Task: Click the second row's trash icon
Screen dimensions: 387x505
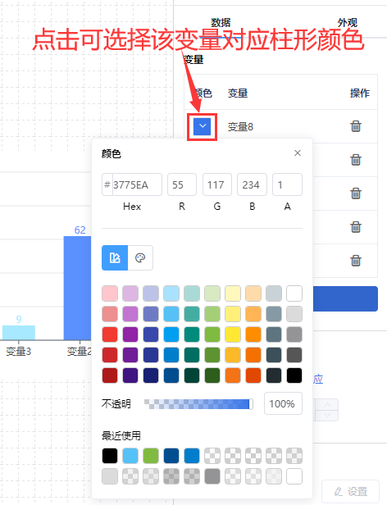Action: (x=356, y=159)
